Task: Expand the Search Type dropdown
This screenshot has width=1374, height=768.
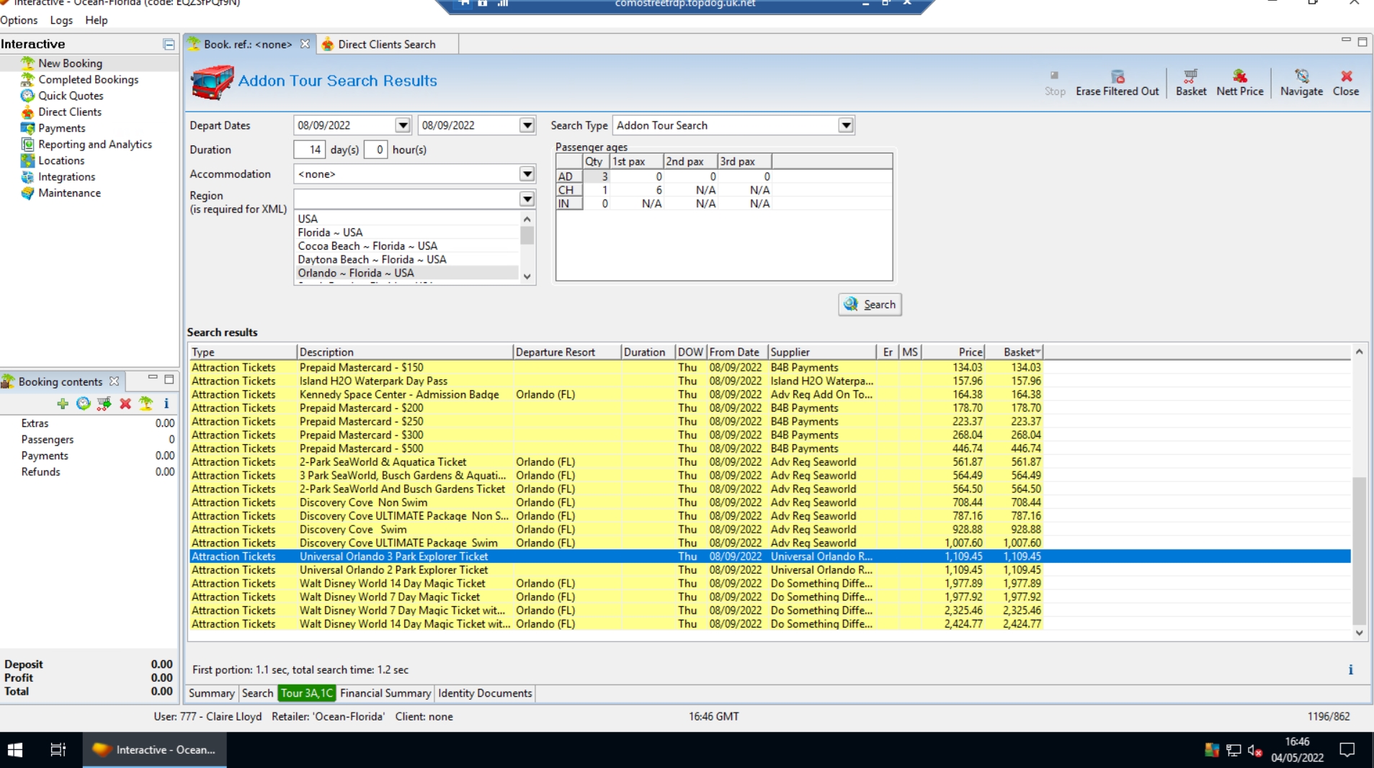Action: tap(846, 125)
